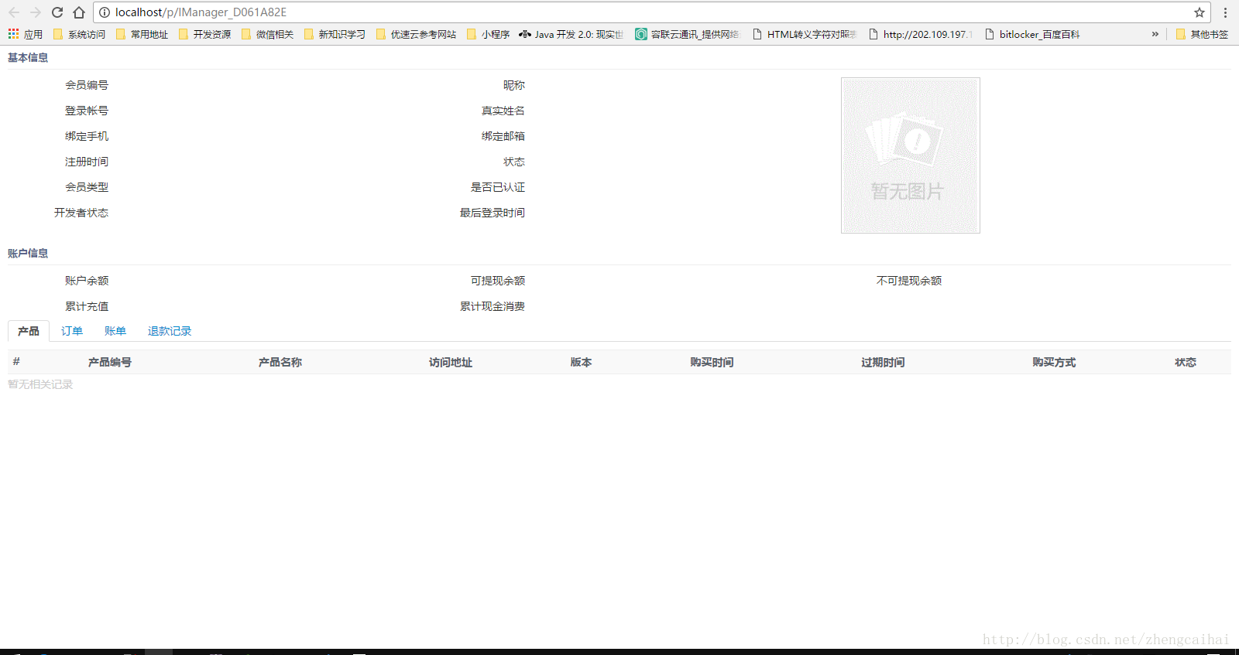Screen dimensions: 1239x655
Task: Open 系统访问 bookmark folder
Action: pyautogui.click(x=79, y=34)
